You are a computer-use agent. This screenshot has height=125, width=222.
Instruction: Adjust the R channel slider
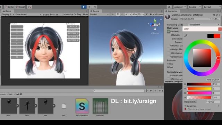pyautogui.click(x=199, y=84)
